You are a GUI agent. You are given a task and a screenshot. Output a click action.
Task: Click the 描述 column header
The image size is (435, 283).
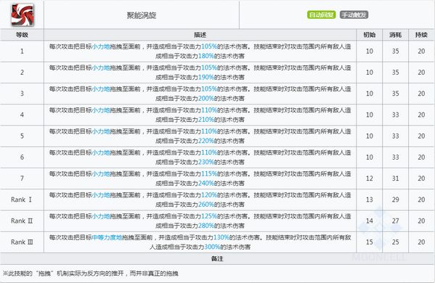click(x=200, y=35)
